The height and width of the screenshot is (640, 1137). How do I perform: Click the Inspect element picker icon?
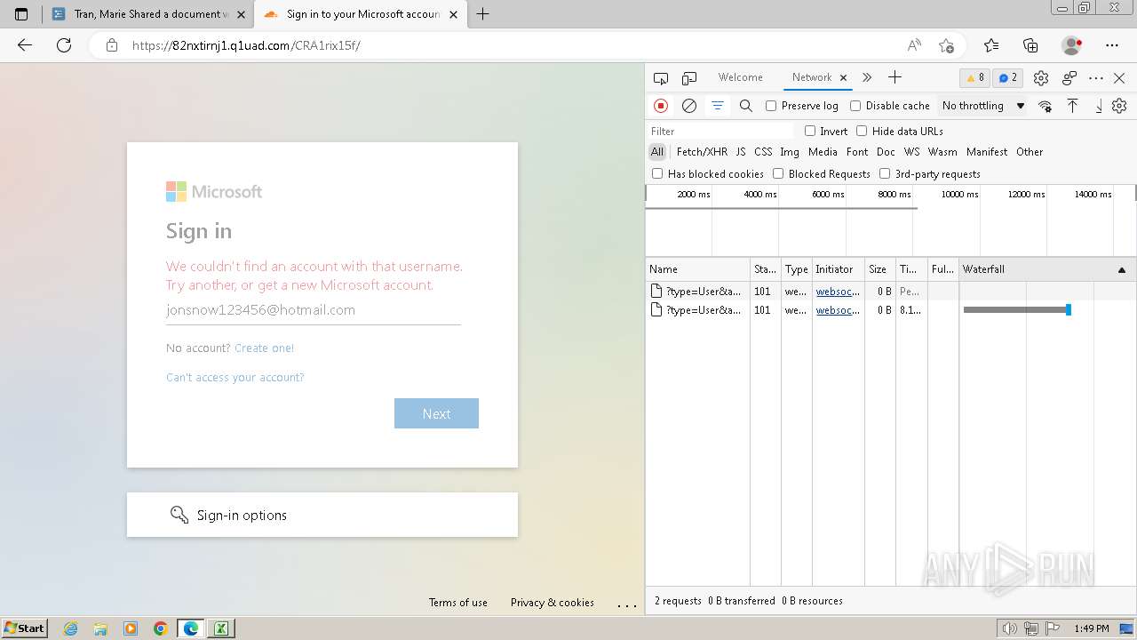click(661, 78)
